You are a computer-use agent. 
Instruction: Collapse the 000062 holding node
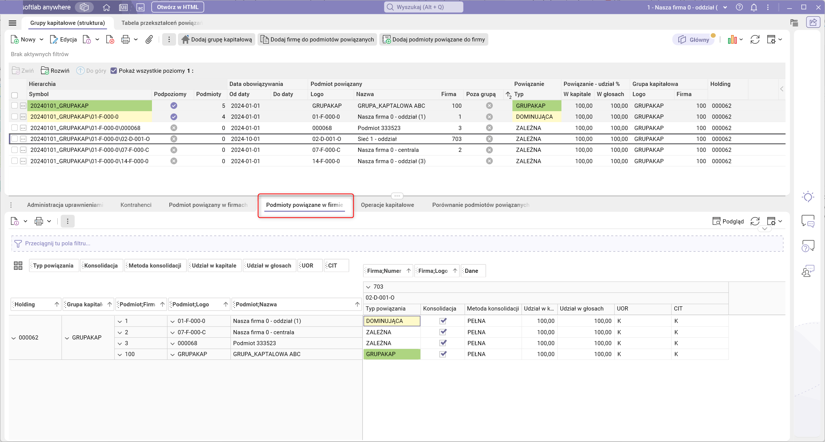click(14, 338)
